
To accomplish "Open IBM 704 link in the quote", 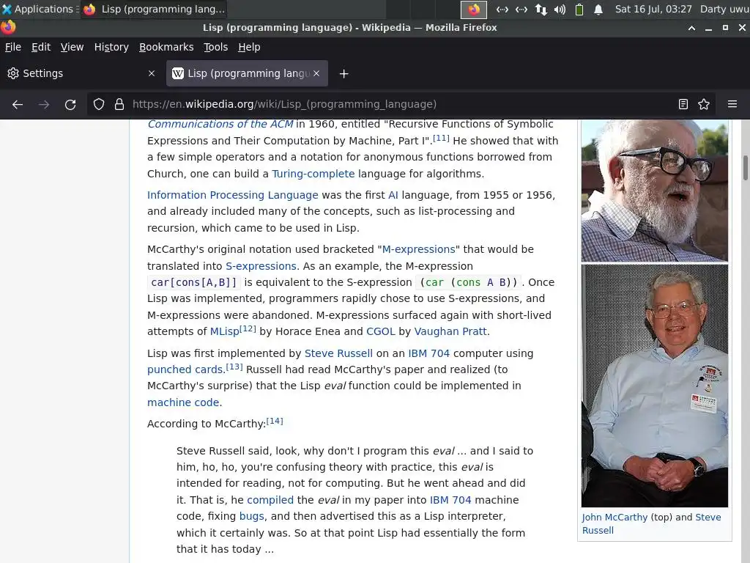I will click(x=450, y=500).
